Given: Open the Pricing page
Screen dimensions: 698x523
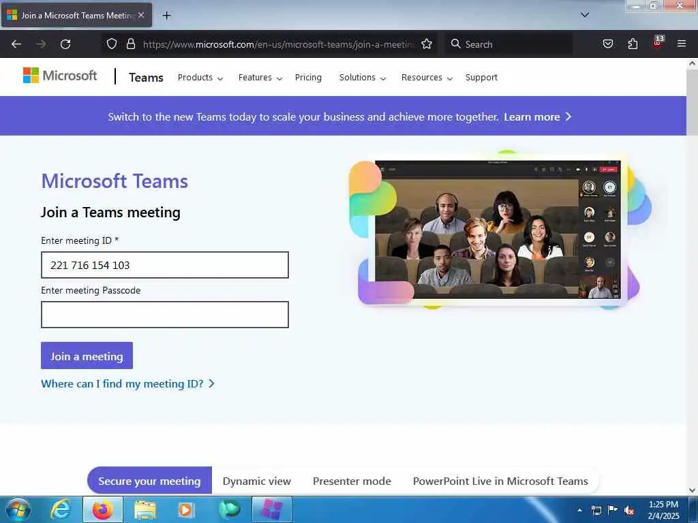Looking at the screenshot, I should coord(308,78).
